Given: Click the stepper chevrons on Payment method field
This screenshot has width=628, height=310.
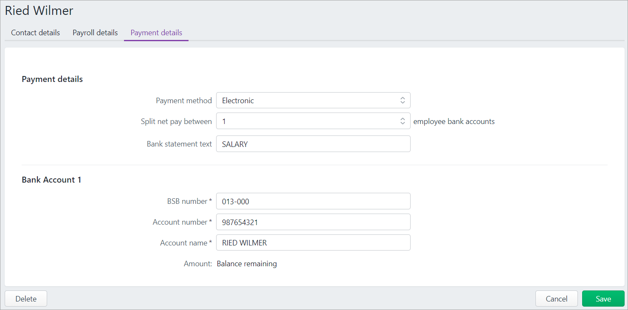Looking at the screenshot, I should coord(403,100).
